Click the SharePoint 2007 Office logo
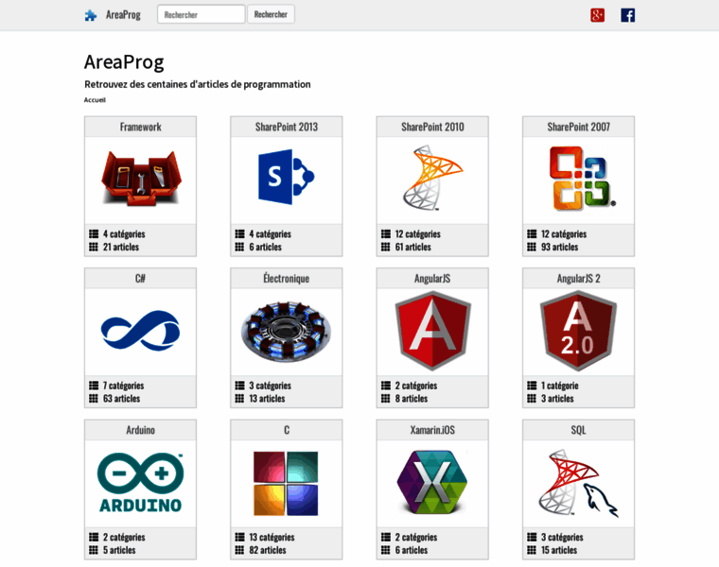Screen dimensions: 719x567 pos(582,179)
